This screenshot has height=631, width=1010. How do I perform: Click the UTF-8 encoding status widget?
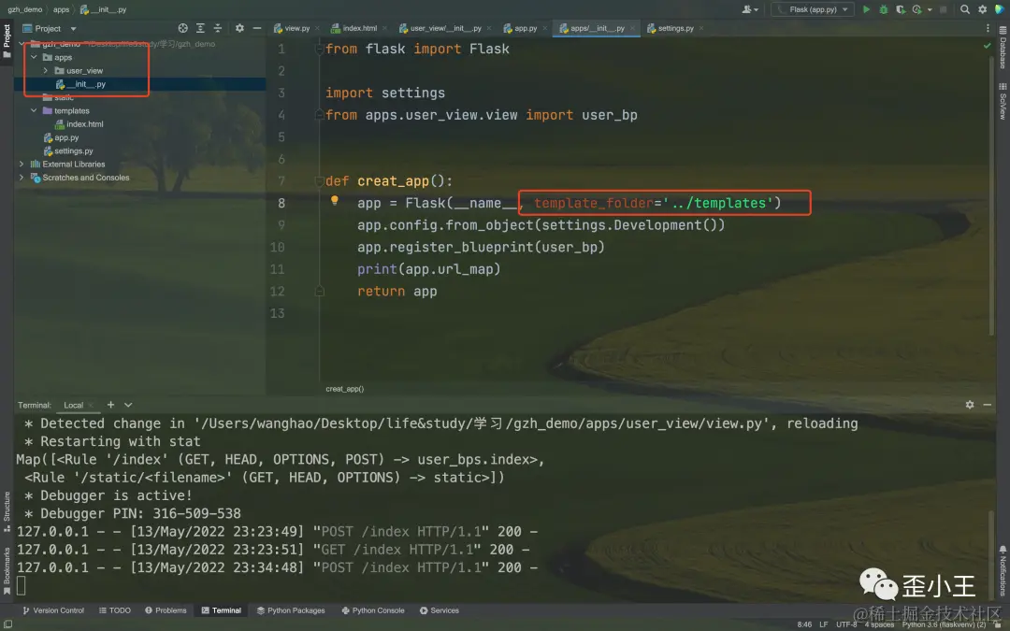(846, 624)
